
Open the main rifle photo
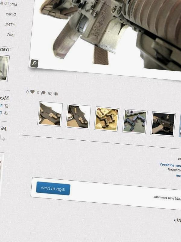point(106,37)
